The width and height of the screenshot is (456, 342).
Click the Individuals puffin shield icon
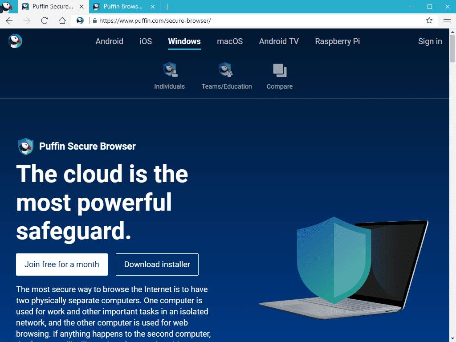170,70
